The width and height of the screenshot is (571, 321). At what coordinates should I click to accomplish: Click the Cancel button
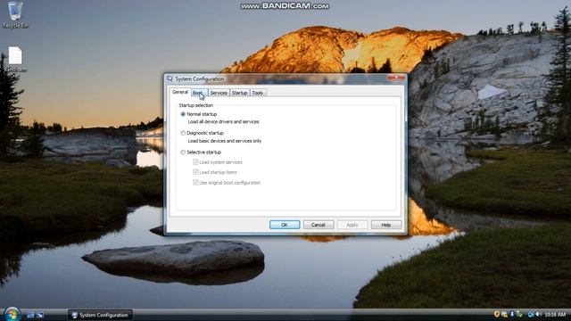(319, 225)
